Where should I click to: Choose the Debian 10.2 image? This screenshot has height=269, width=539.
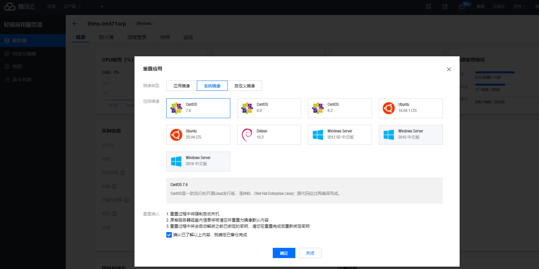click(x=269, y=135)
